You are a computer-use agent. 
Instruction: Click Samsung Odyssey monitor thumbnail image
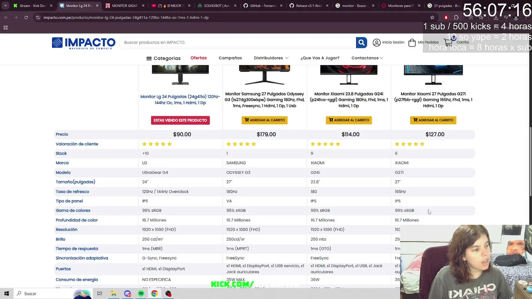[264, 75]
